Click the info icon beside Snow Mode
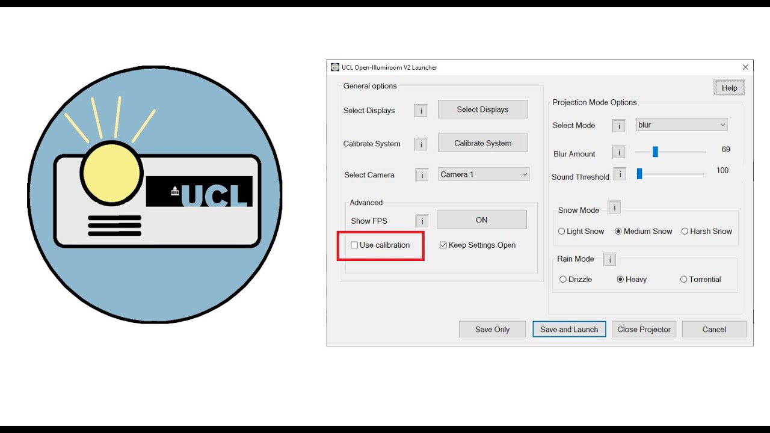 point(614,207)
